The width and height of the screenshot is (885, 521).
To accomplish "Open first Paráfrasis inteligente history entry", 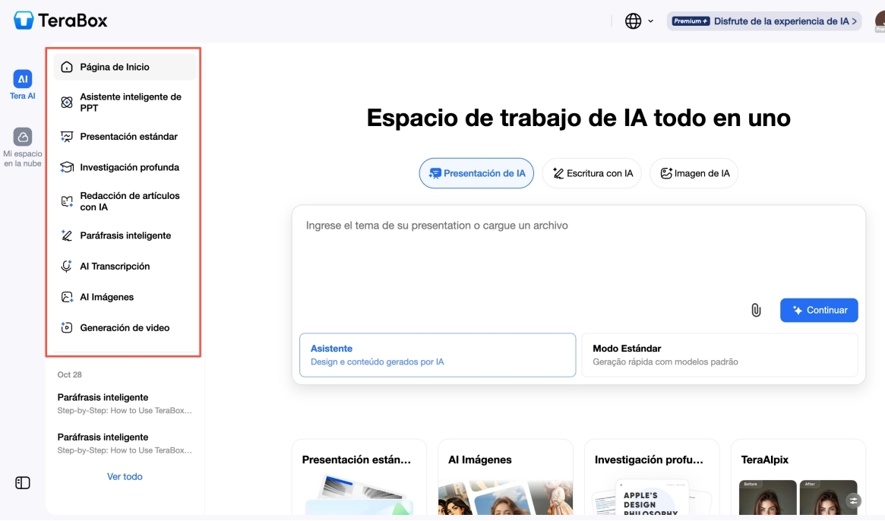I will pyautogui.click(x=125, y=403).
